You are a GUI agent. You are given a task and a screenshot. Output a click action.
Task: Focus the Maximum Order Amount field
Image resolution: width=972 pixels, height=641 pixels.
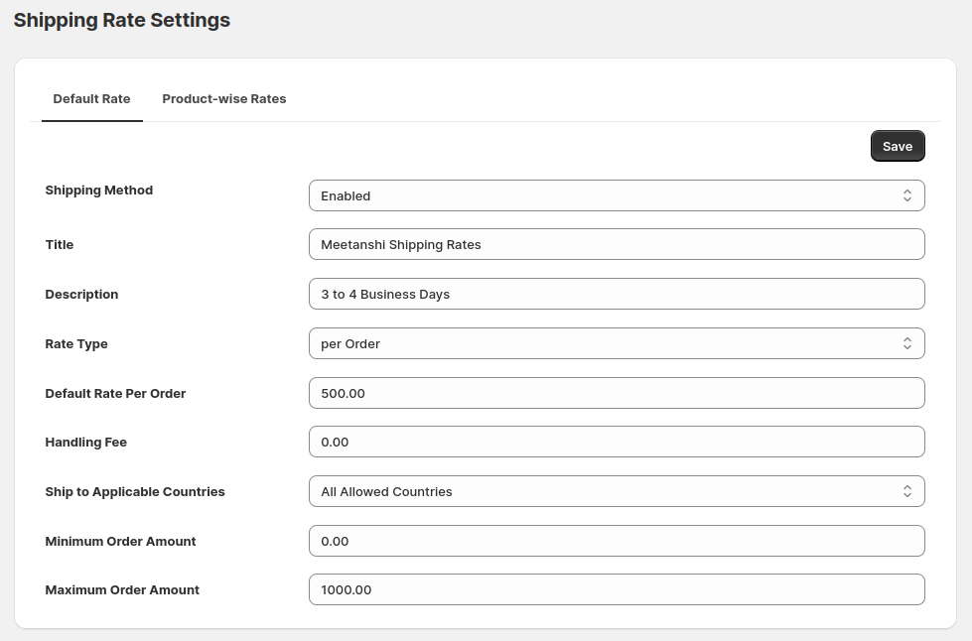tap(617, 589)
